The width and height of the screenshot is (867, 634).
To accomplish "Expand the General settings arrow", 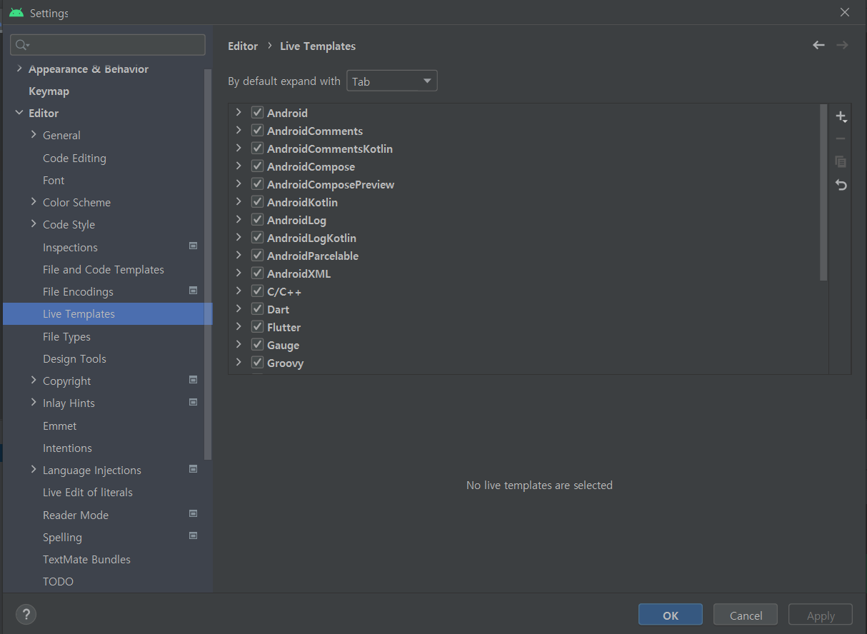I will coord(34,135).
